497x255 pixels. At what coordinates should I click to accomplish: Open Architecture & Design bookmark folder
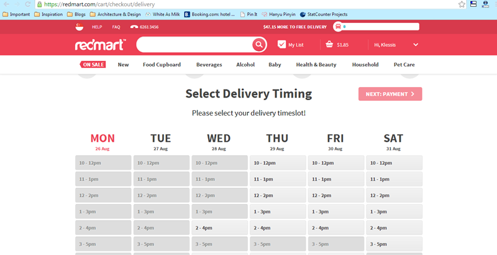pyautogui.click(x=116, y=14)
